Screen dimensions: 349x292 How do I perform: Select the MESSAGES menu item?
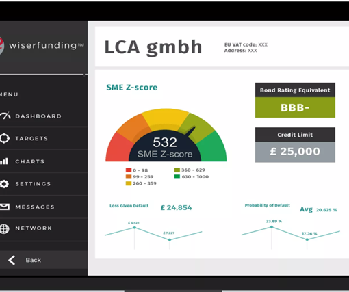pos(35,207)
